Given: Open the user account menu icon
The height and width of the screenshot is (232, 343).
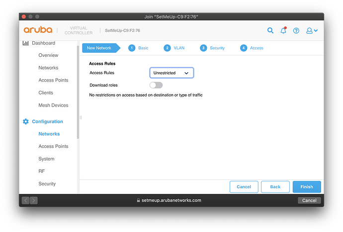Looking at the screenshot, I should pyautogui.click(x=312, y=31).
